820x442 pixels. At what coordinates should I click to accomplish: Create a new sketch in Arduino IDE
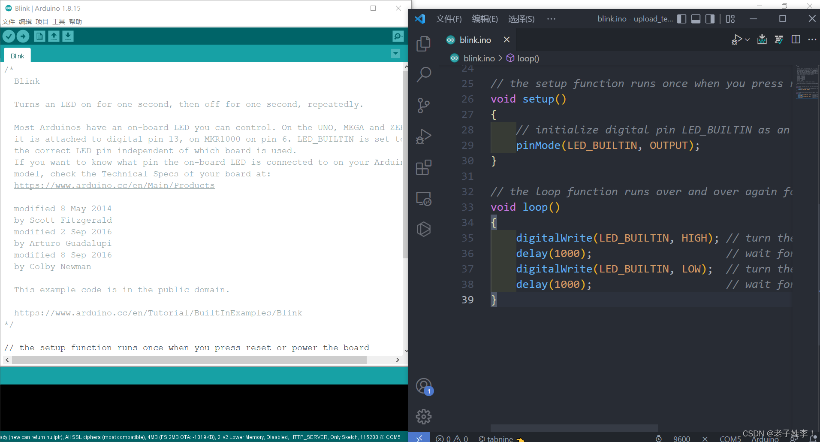coord(39,36)
